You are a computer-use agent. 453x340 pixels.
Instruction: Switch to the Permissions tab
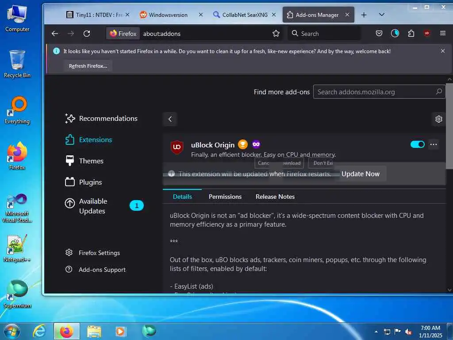pos(225,197)
